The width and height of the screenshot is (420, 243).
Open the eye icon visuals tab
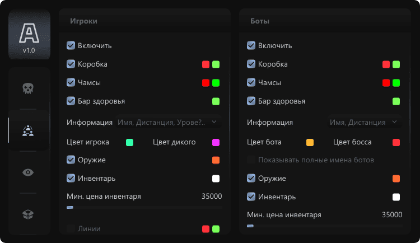pos(29,172)
